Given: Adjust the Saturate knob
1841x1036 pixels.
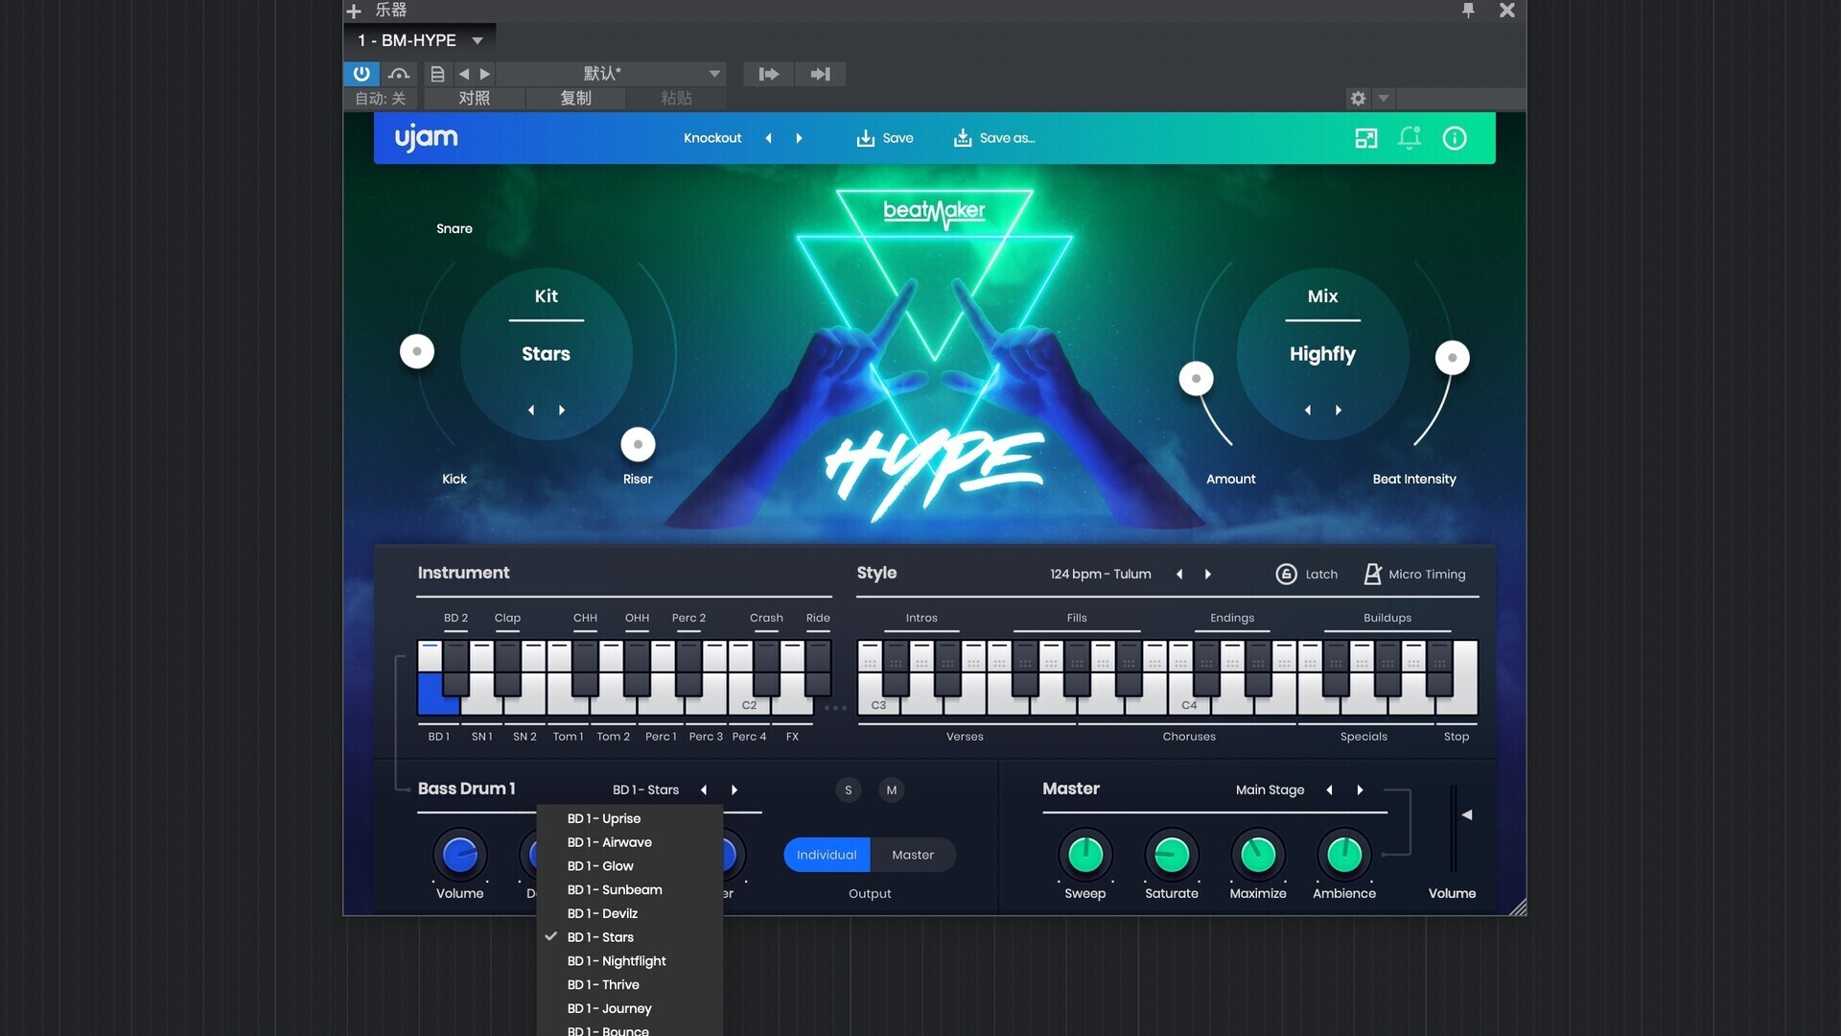Looking at the screenshot, I should [x=1172, y=855].
